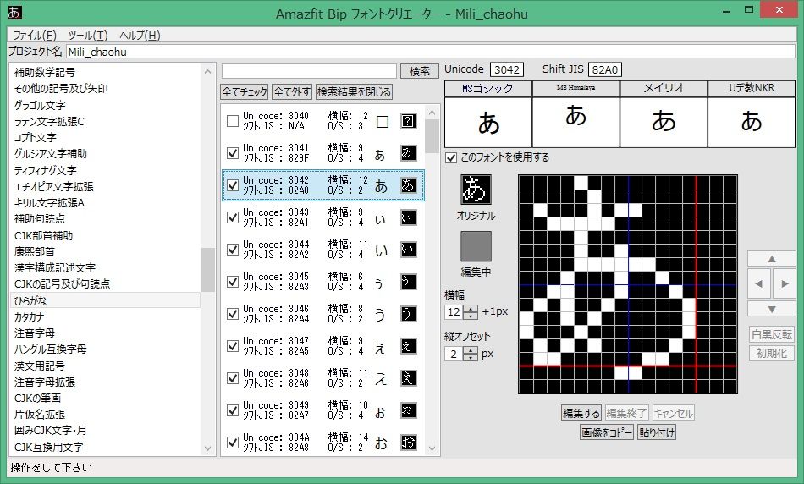Click the Shift JIS value field 82A0
Image resolution: width=804 pixels, height=484 pixels.
tap(604, 69)
